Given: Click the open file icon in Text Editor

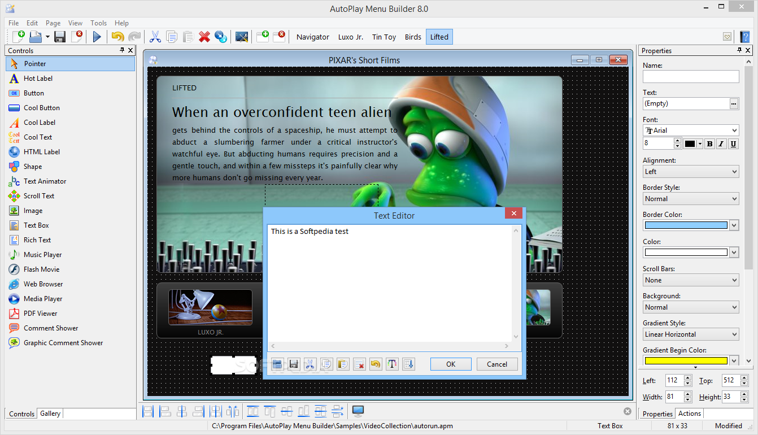Looking at the screenshot, I should click(x=277, y=364).
